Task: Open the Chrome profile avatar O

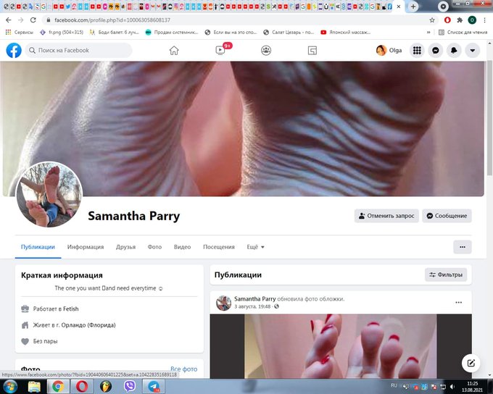Action: click(x=472, y=20)
